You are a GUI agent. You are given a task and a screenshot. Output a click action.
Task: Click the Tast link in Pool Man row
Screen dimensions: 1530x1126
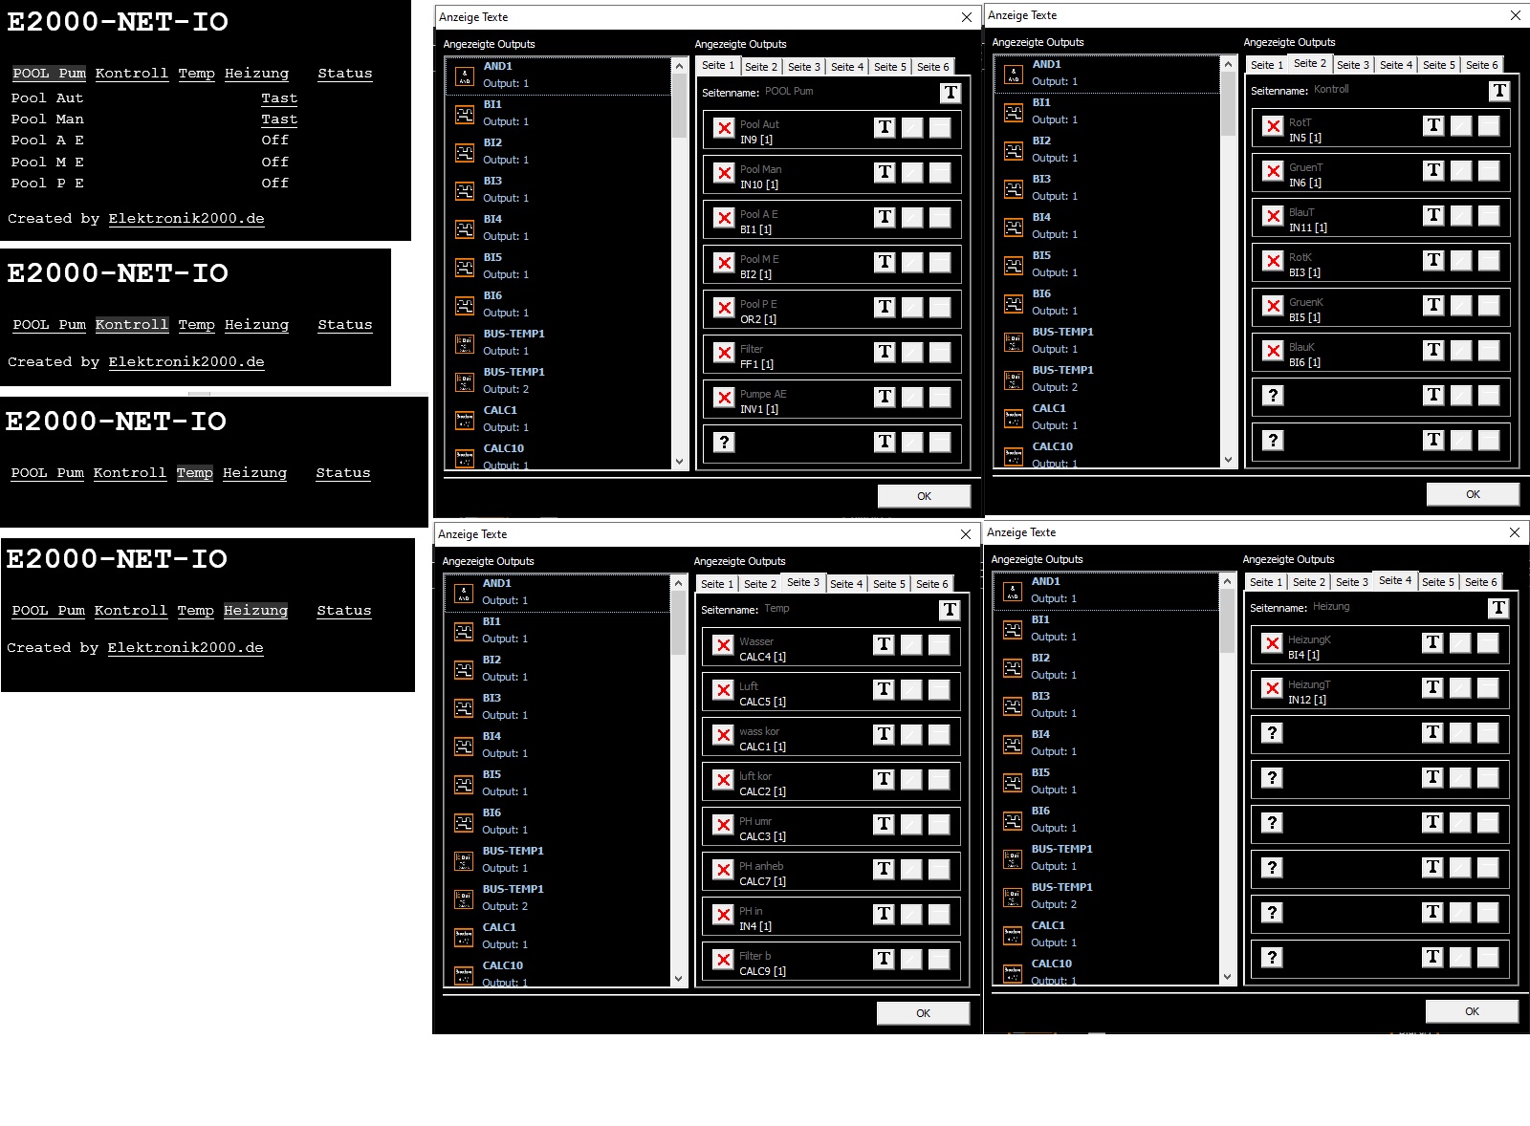(279, 119)
